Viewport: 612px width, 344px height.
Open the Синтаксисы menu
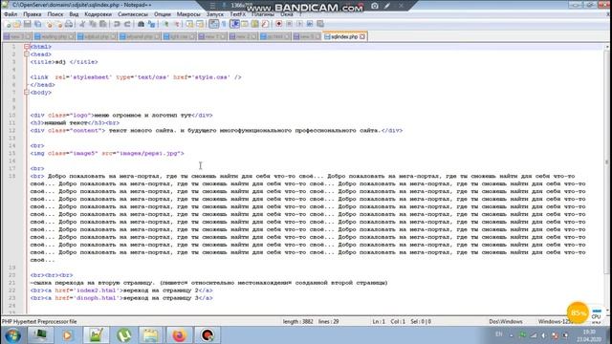pyautogui.click(x=133, y=14)
